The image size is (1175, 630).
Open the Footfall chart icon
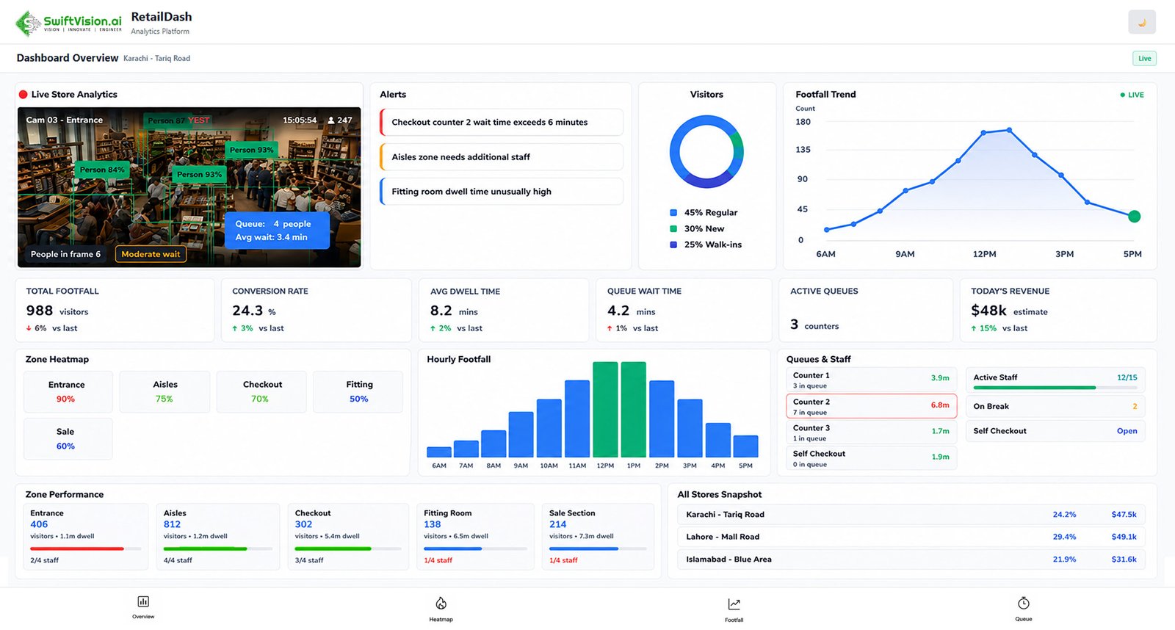pos(734,604)
